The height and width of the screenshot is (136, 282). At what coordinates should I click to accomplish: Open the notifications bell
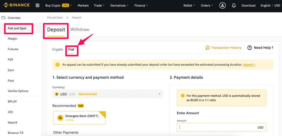(x=234, y=6)
